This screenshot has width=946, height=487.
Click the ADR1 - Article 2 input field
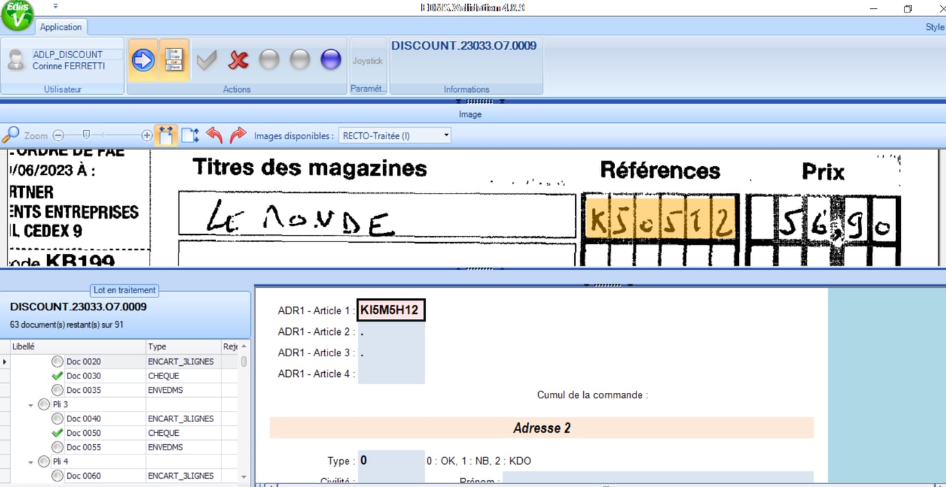(x=391, y=332)
